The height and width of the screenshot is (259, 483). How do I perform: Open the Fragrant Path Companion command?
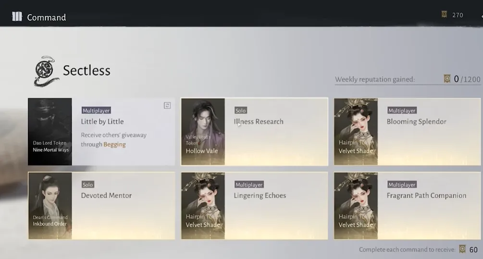426,196
